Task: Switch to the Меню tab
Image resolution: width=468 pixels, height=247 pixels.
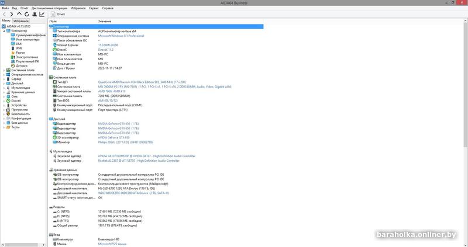Action: point(6,20)
